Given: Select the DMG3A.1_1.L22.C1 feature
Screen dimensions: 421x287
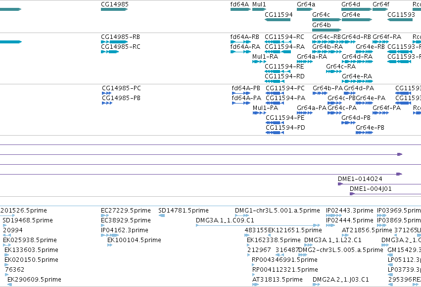Looking at the screenshot, I should (308, 245).
